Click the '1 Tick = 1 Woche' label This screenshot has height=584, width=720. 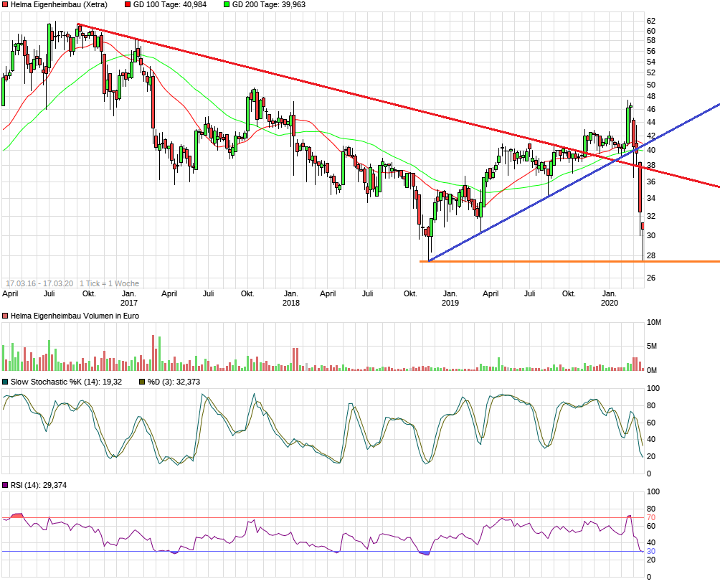109,283
